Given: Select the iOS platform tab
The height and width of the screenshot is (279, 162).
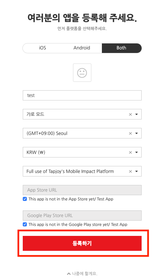Looking at the screenshot, I should pos(42,48).
